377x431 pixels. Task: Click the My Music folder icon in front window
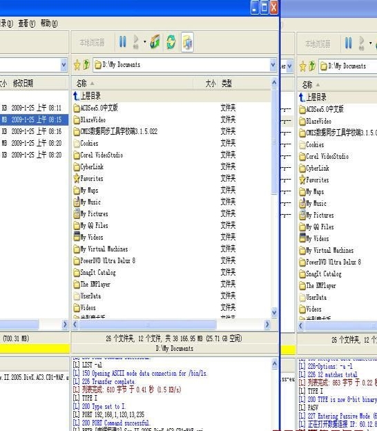77,202
